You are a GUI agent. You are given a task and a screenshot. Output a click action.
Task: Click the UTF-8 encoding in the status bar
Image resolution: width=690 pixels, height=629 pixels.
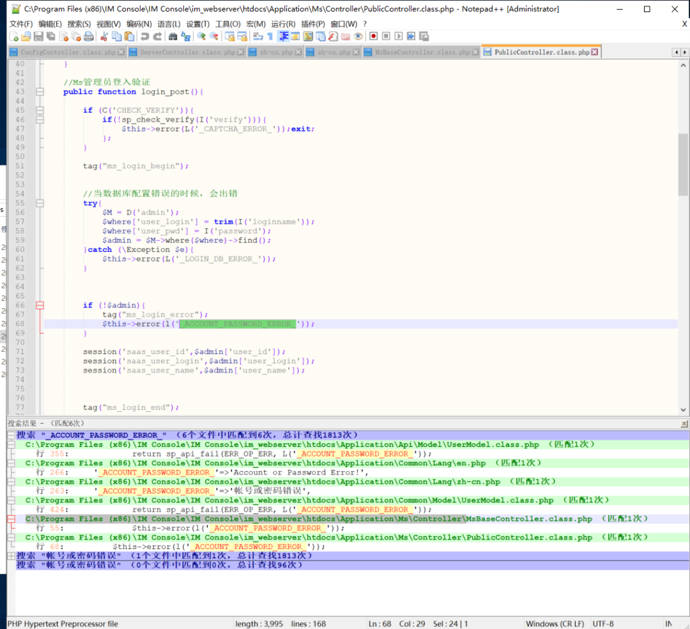(x=603, y=624)
